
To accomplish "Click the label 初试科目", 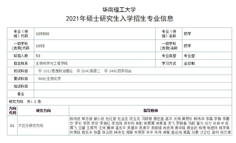I will pos(21,71).
